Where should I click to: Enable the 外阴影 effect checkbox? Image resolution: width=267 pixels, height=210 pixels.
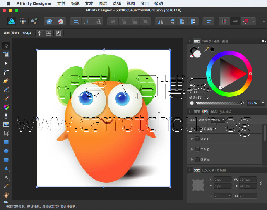(x=197, y=139)
